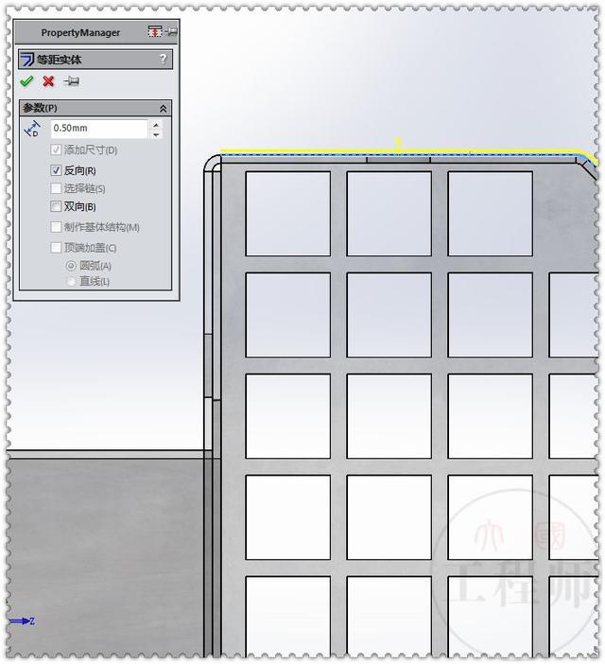Viewport: 605px width, 664px height.
Task: Uncheck the 反向(R) checkbox
Action: pyautogui.click(x=56, y=170)
